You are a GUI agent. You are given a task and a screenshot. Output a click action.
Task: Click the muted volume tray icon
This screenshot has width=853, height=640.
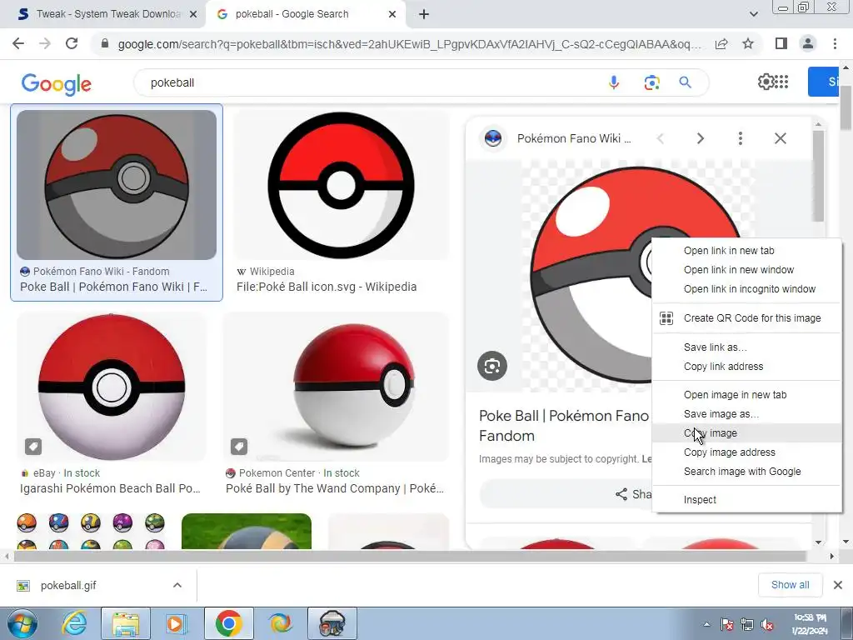[x=767, y=625]
